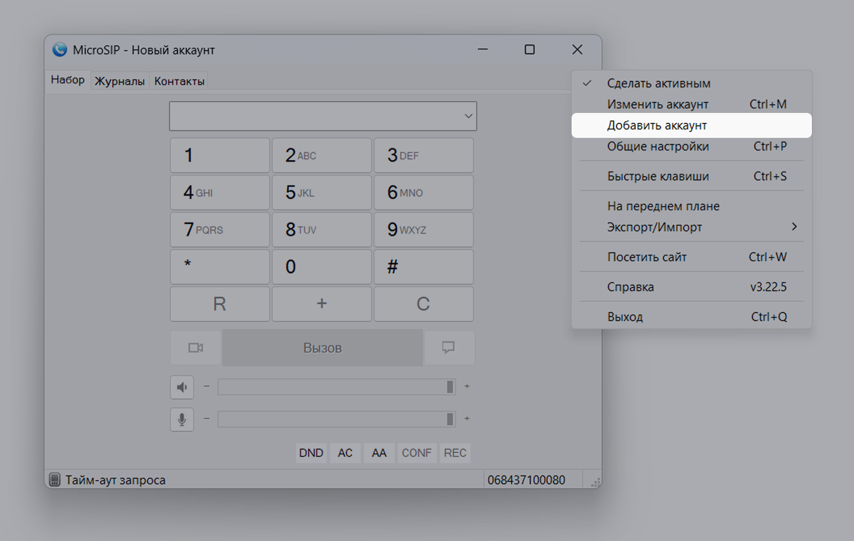Toggle CONF conference button
This screenshot has height=541, width=854.
click(416, 453)
